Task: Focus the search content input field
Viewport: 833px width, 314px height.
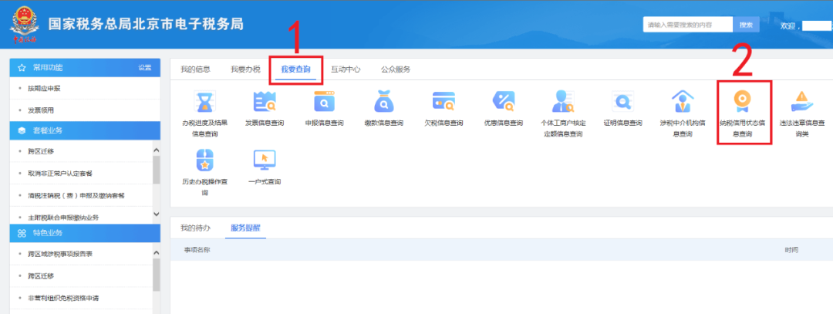Action: click(x=688, y=25)
